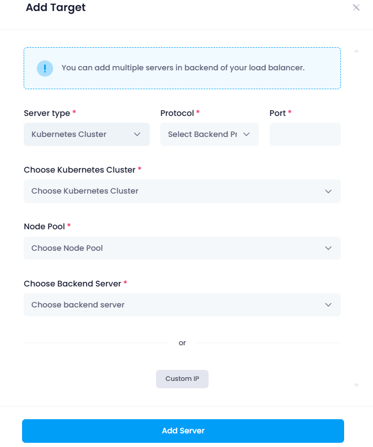Click chevron on Choose Kubernetes Cluster field
Image resolution: width=373 pixels, height=447 pixels.
point(328,191)
